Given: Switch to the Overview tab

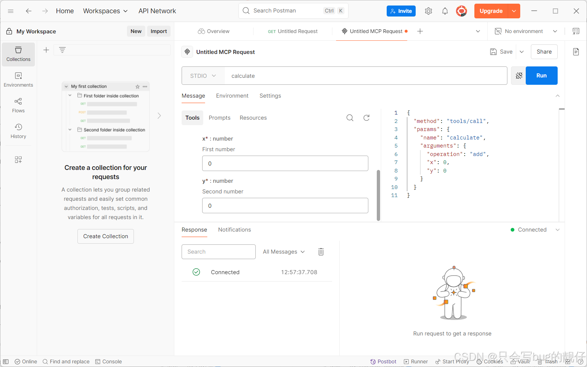Looking at the screenshot, I should [x=214, y=31].
